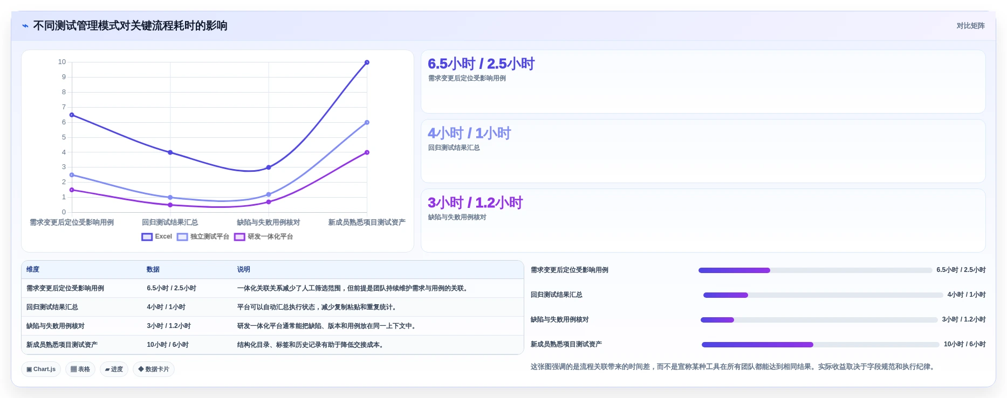This screenshot has height=398, width=1007.
Task: Click the 表格 tag chip
Action: coord(80,369)
